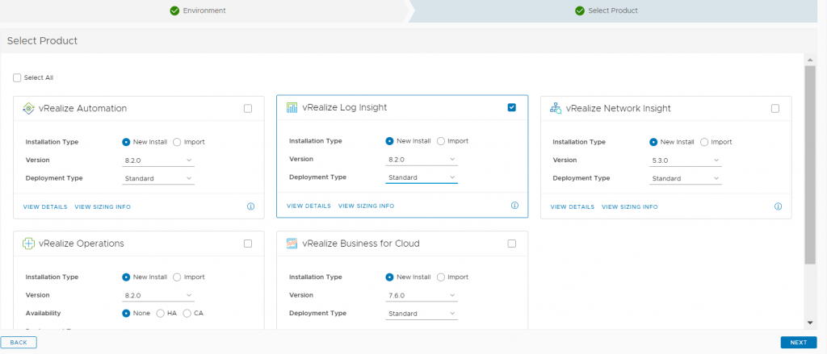Choose None availability for vRealize Operations
The image size is (827, 354).
tap(126, 313)
